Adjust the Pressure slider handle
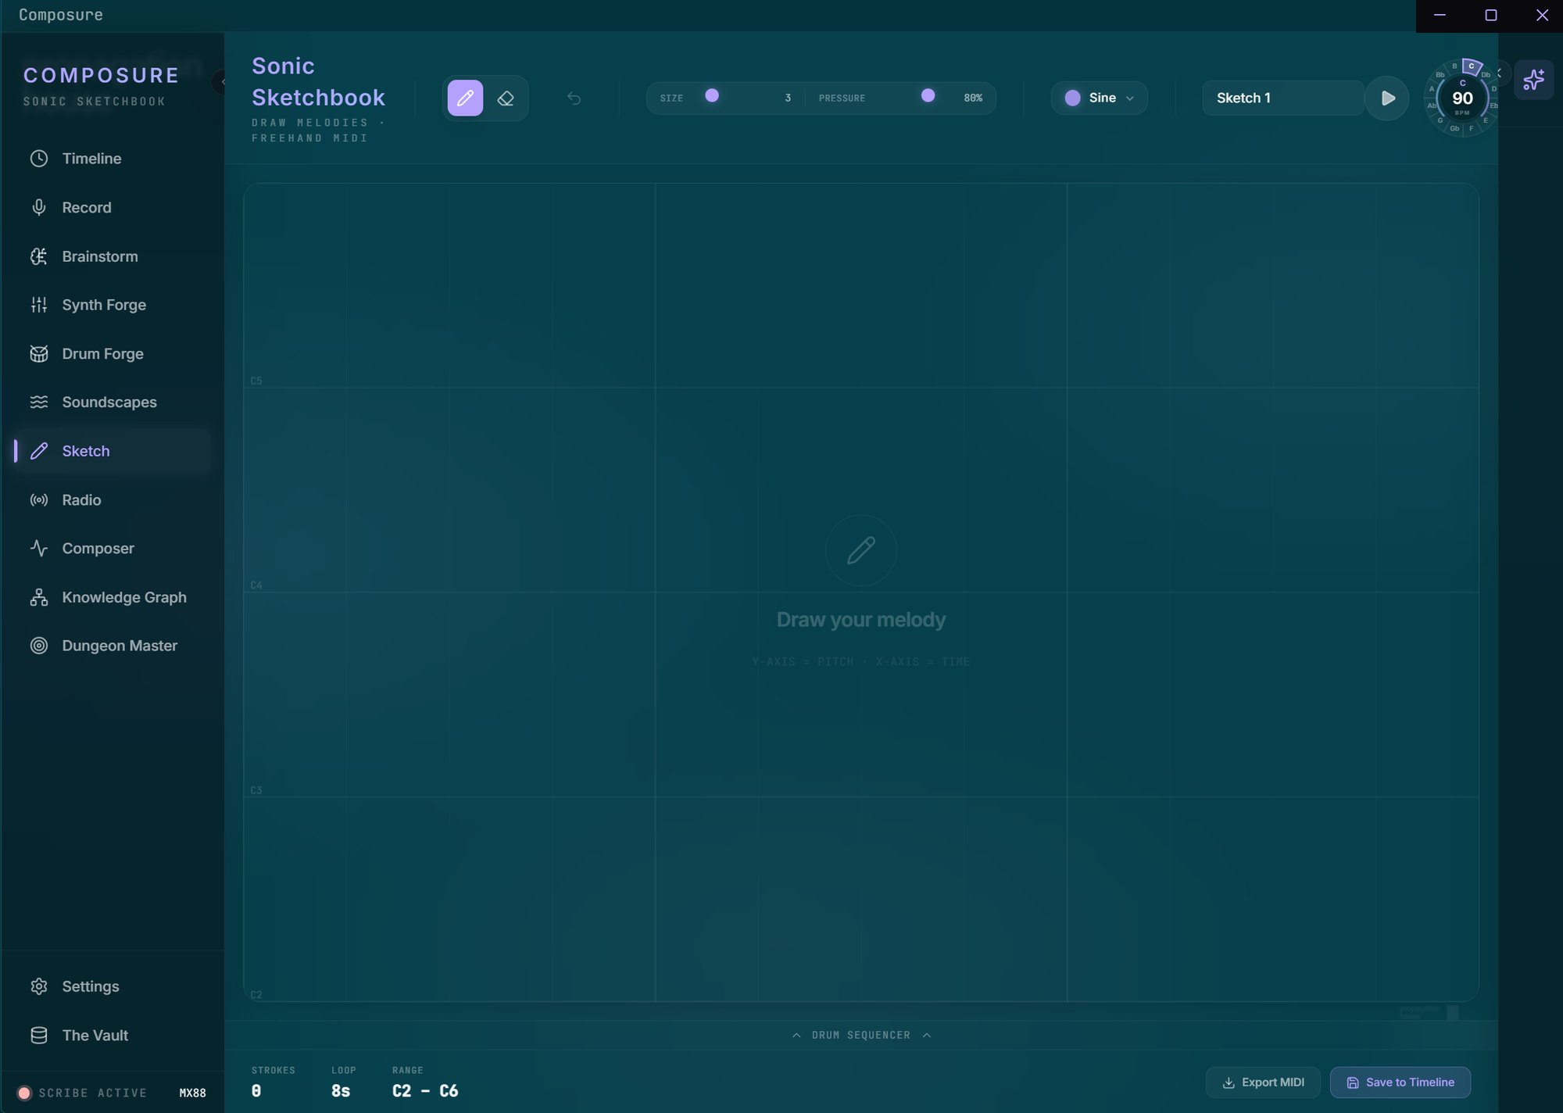 click(928, 95)
